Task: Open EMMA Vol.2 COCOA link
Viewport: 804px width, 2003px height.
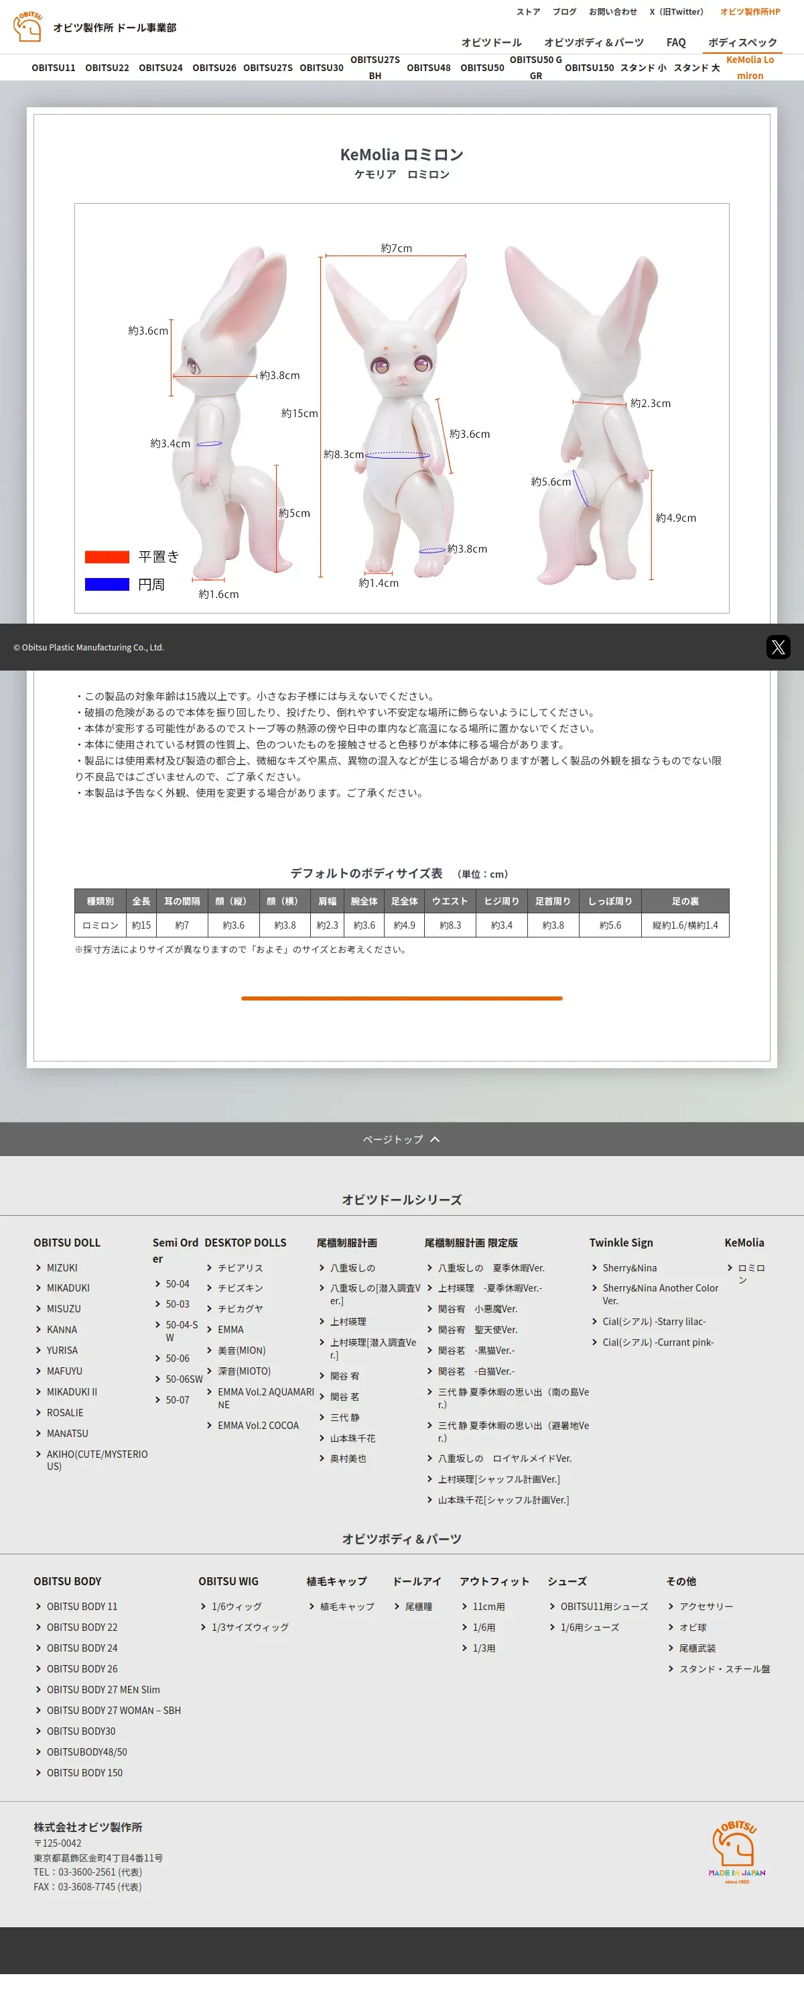Action: click(258, 1425)
